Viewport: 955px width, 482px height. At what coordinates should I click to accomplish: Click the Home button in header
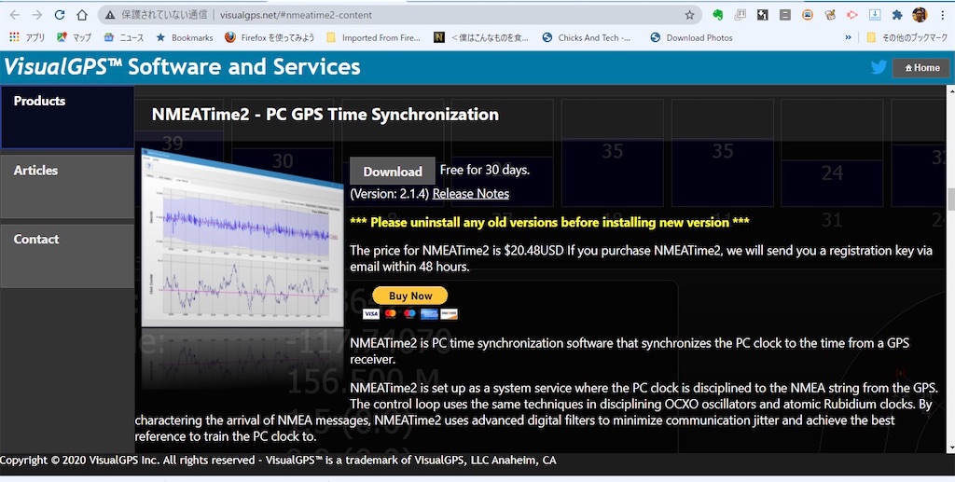tap(921, 67)
